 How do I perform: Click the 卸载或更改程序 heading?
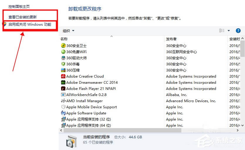tap(85, 9)
